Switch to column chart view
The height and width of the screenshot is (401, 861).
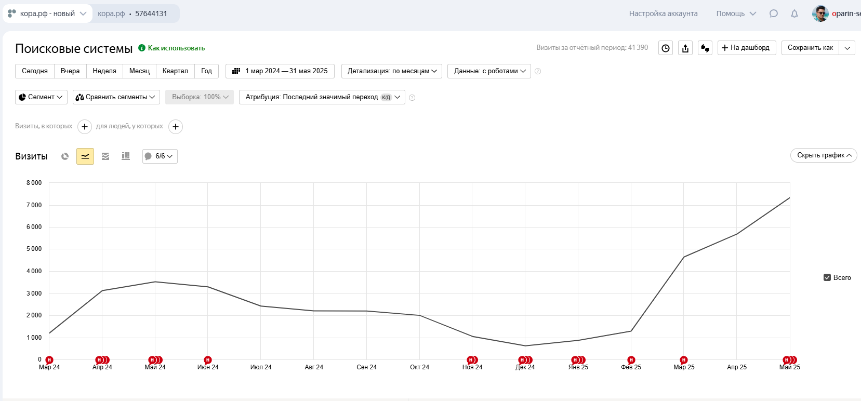point(126,156)
